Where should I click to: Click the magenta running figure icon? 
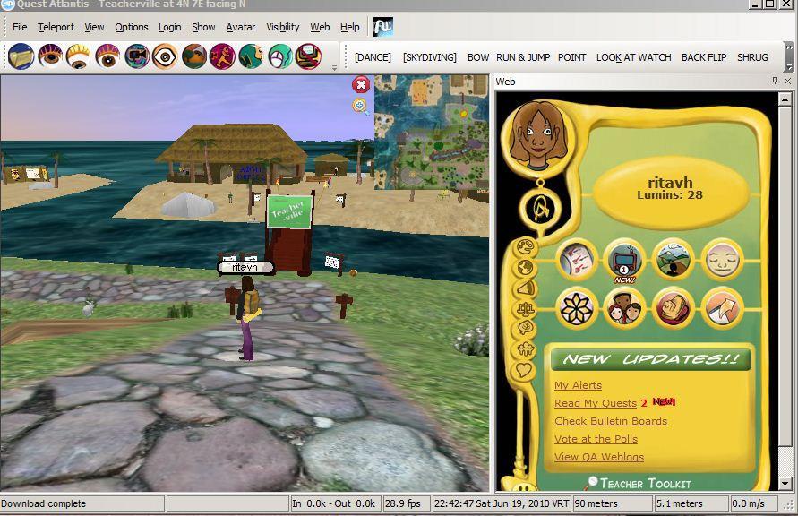point(222,56)
